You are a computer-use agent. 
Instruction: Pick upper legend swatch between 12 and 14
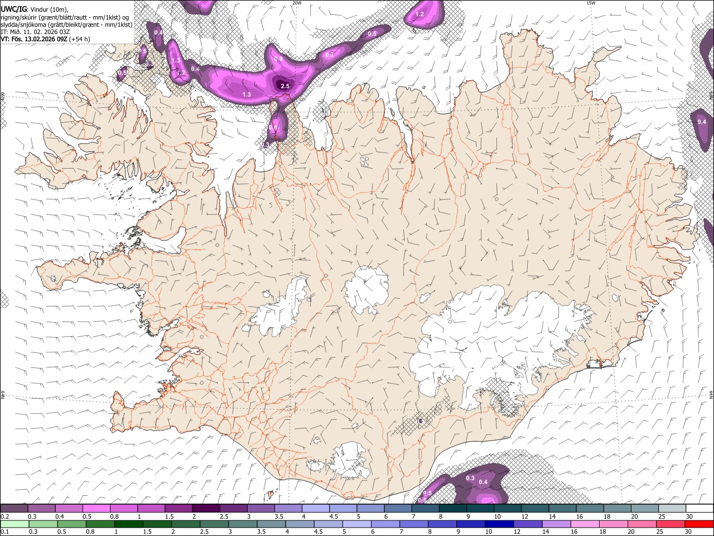534,508
